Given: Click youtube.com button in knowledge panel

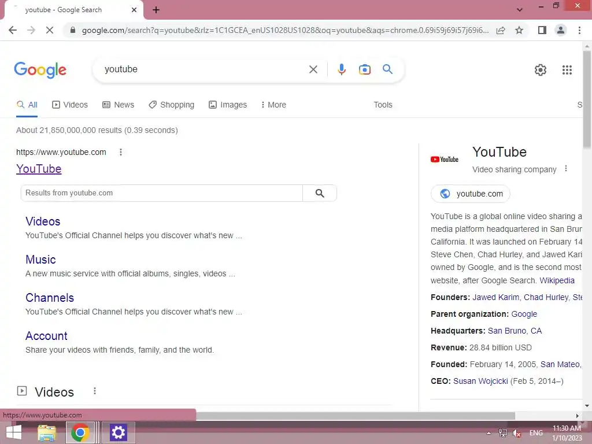Looking at the screenshot, I should [x=471, y=194].
